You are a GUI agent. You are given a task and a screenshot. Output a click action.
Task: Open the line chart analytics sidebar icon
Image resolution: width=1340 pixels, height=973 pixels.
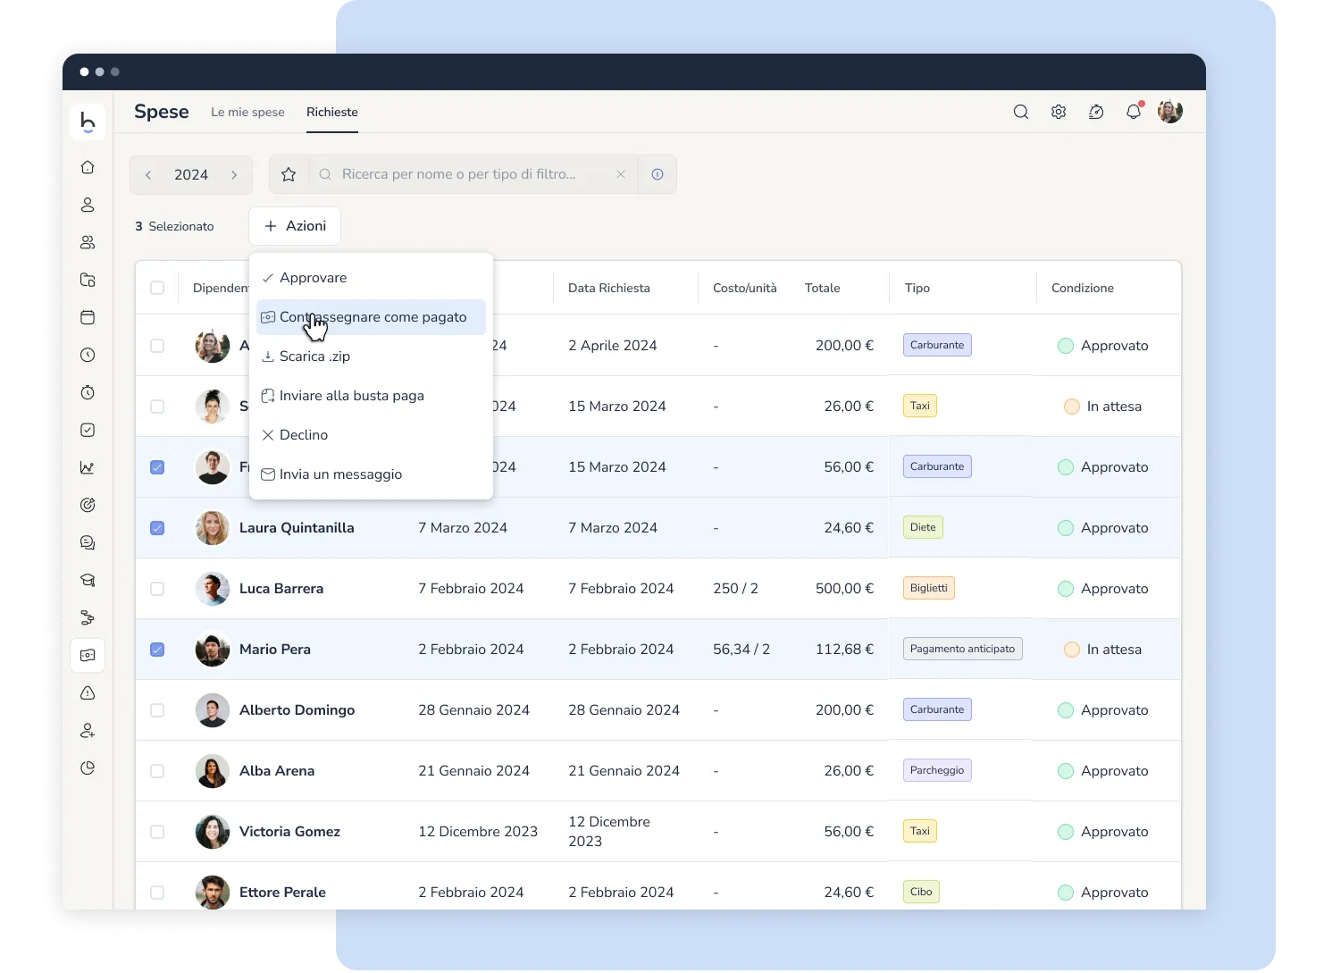(88, 467)
